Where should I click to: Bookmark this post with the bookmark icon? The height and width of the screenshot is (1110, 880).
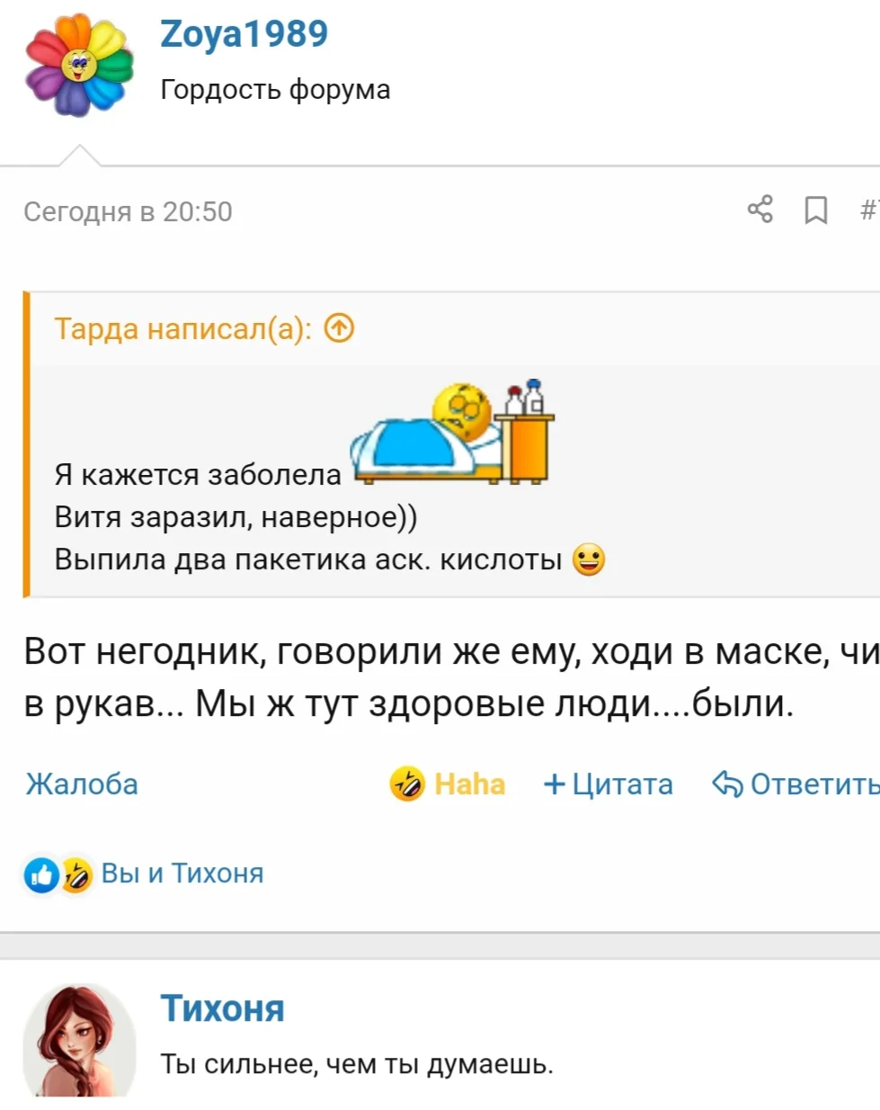pos(815,210)
